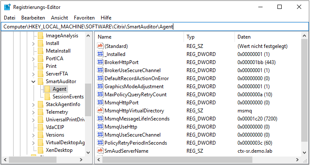Click the Agent folder icon
311x165 pixels.
(47, 89)
